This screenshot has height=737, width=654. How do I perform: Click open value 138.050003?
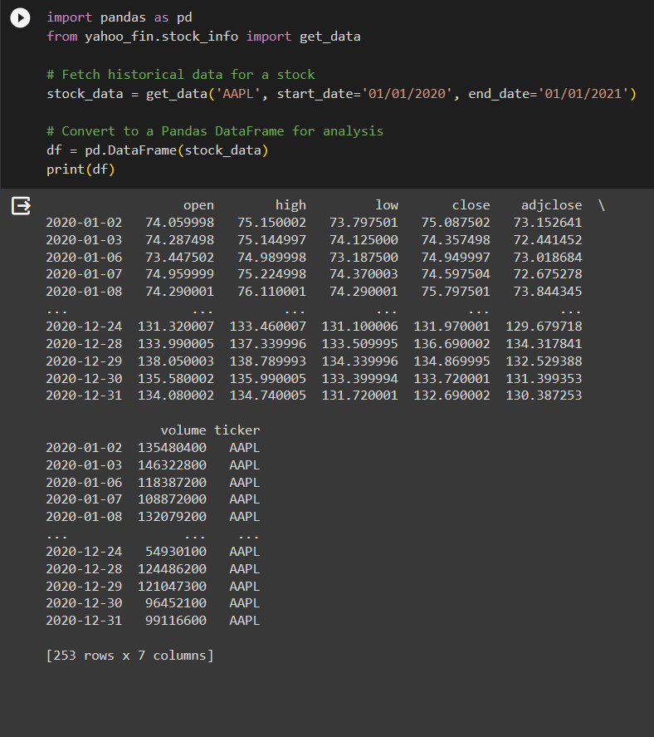click(176, 361)
